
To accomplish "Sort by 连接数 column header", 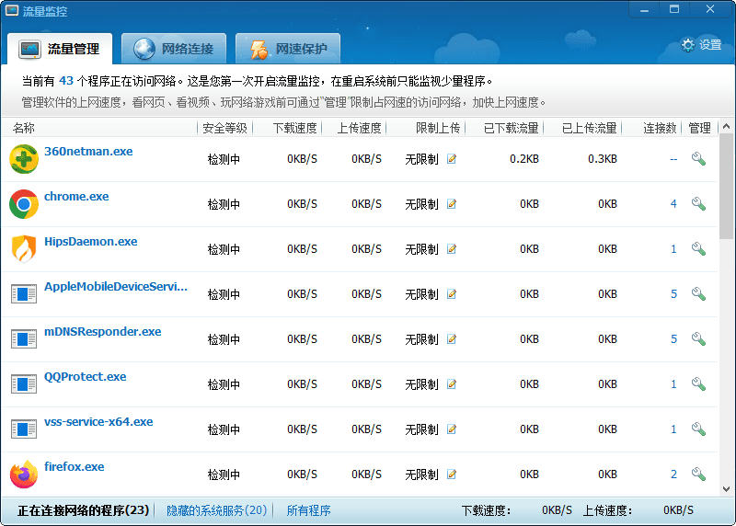I will click(x=660, y=128).
